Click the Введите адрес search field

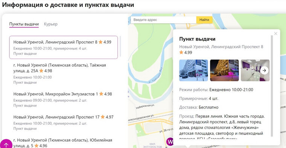[x=163, y=20]
